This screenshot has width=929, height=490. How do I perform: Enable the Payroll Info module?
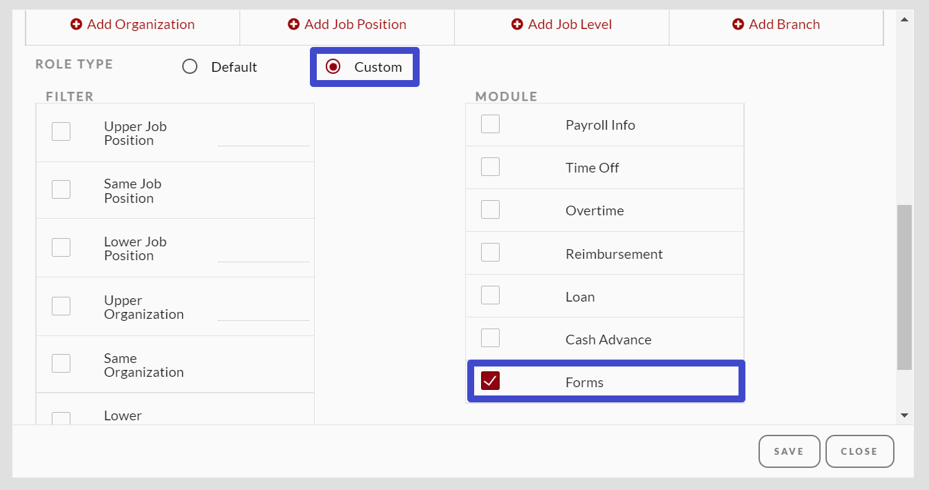(490, 124)
